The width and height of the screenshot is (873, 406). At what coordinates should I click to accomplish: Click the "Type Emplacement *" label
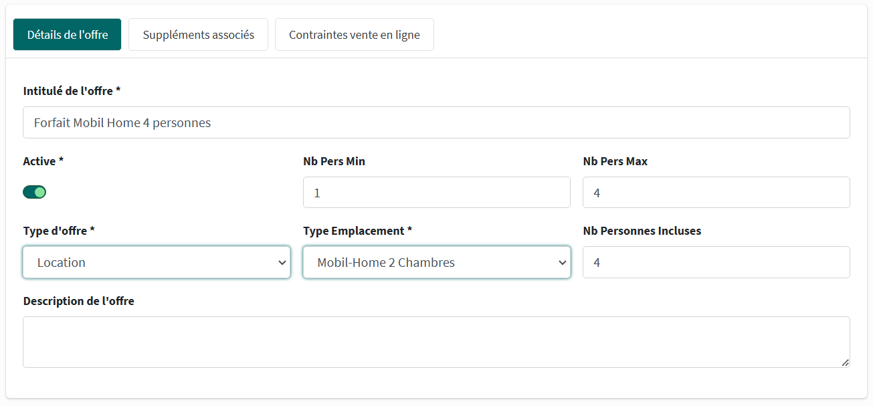[x=357, y=231]
